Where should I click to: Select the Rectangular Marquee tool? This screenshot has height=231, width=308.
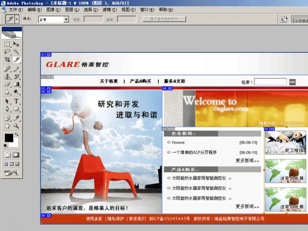pyautogui.click(x=7, y=44)
